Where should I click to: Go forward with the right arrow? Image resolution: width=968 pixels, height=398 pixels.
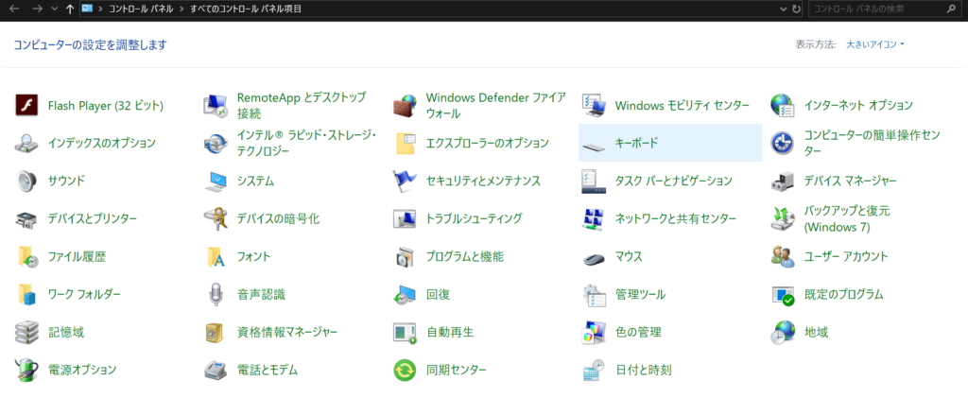[x=37, y=9]
